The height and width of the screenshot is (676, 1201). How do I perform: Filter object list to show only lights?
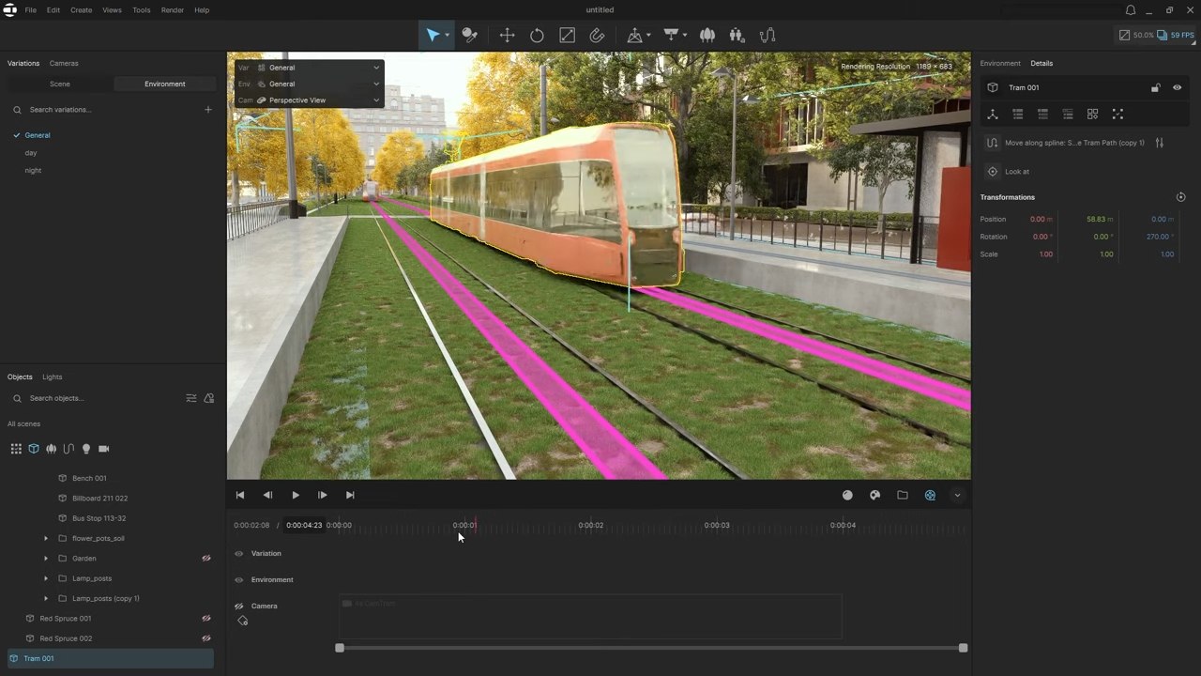pos(85,449)
